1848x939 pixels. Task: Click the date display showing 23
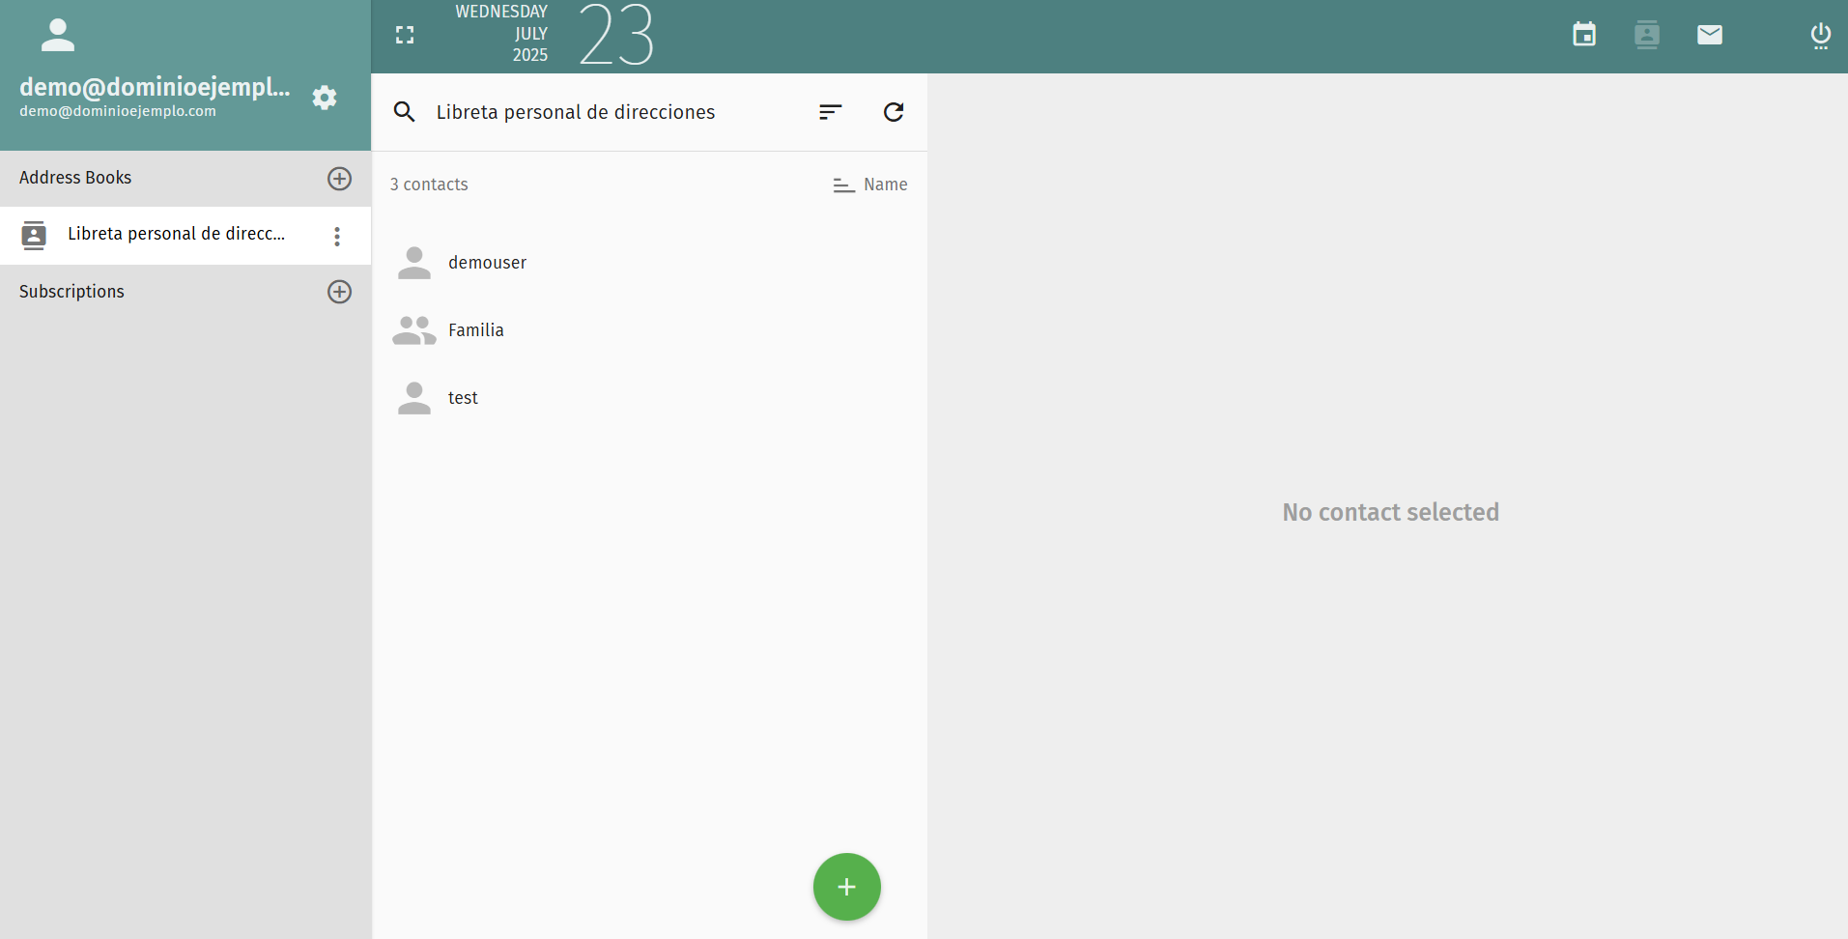point(616,35)
